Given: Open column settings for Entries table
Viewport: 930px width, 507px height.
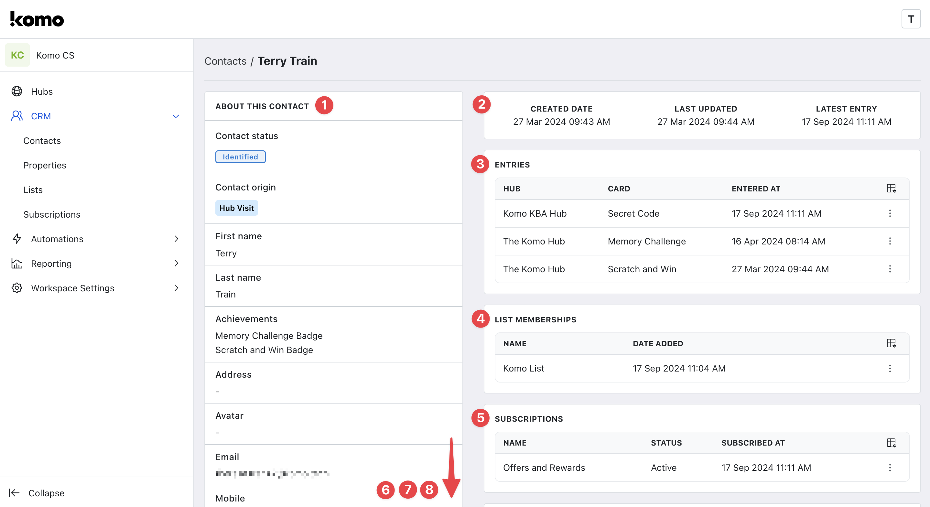Looking at the screenshot, I should 891,189.
